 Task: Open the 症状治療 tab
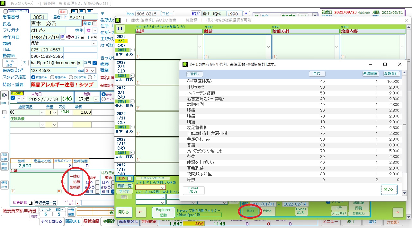tap(91, 221)
